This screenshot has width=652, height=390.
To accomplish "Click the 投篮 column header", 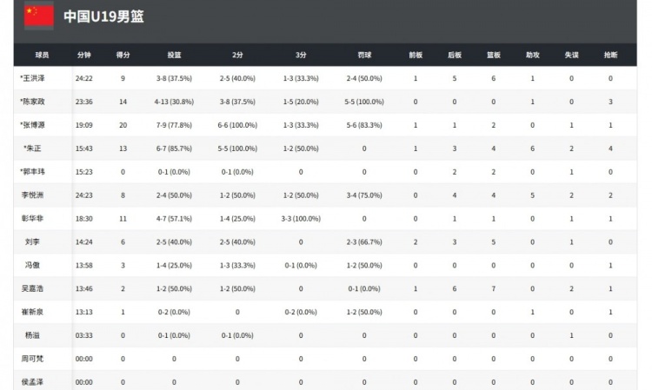I will [174, 55].
